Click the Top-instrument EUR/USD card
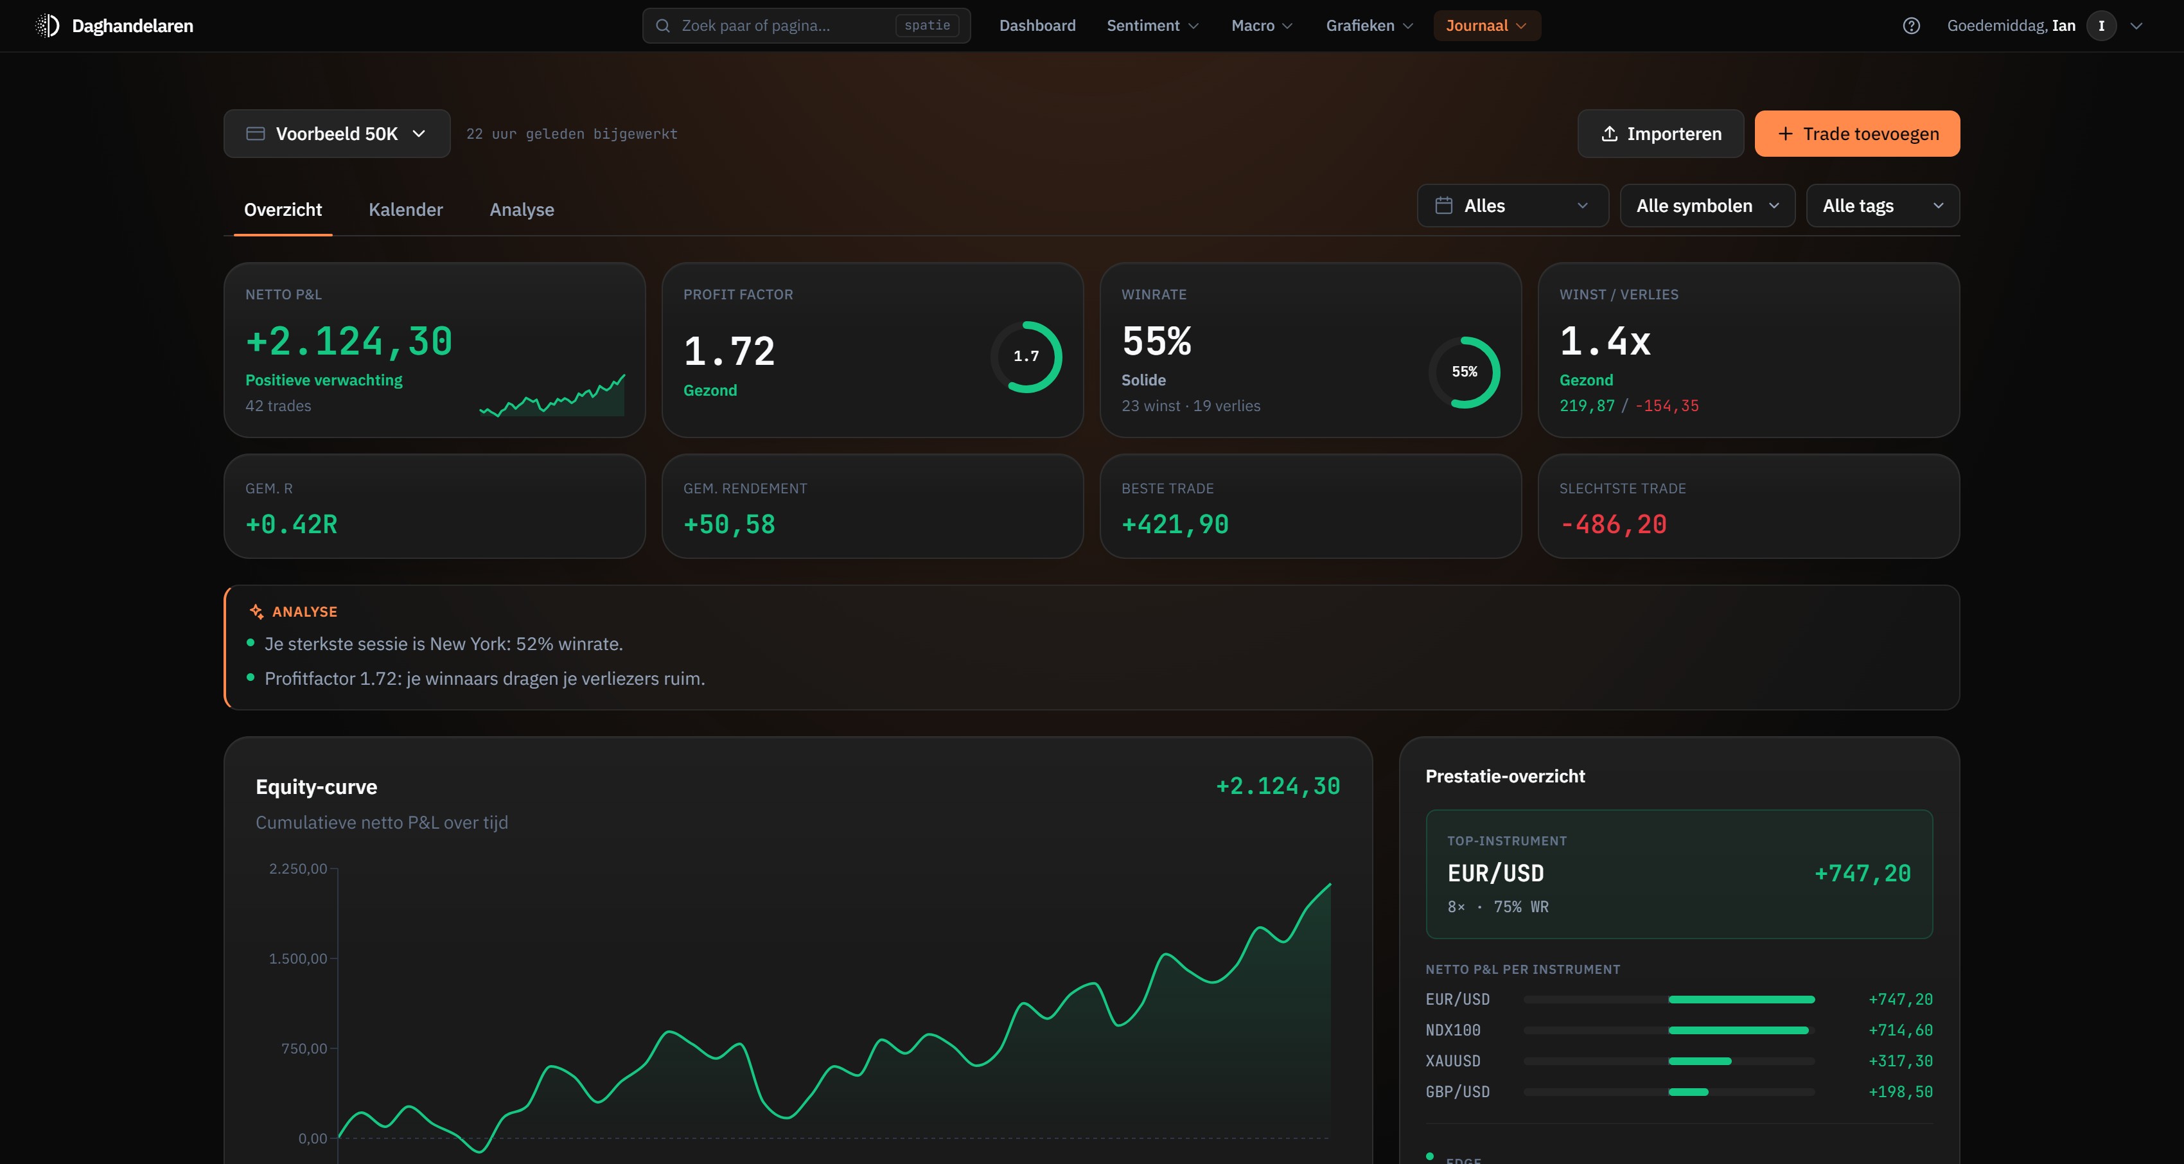The image size is (2184, 1164). 1678,874
